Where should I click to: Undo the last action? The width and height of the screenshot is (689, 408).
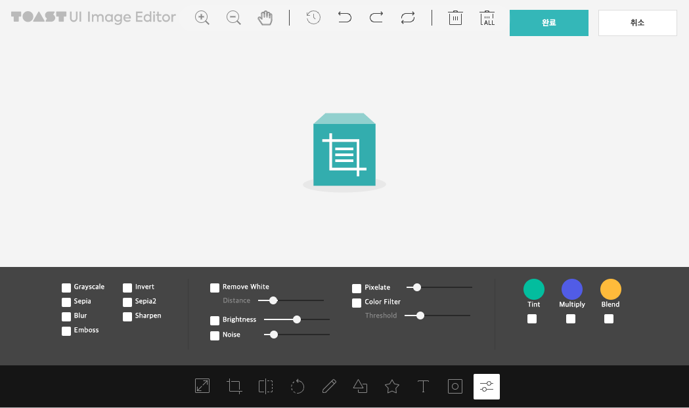pyautogui.click(x=345, y=18)
